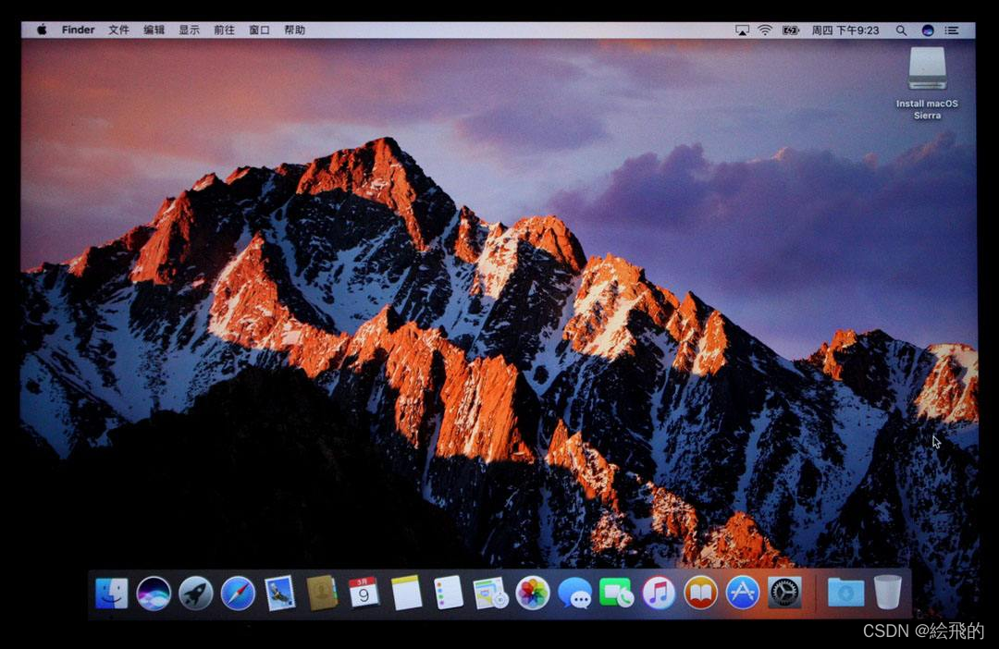
Task: Launch Safari from the Dock
Action: [238, 593]
